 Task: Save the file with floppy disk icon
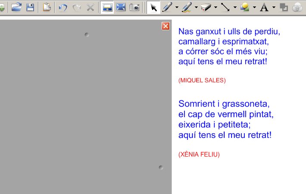point(30,7)
